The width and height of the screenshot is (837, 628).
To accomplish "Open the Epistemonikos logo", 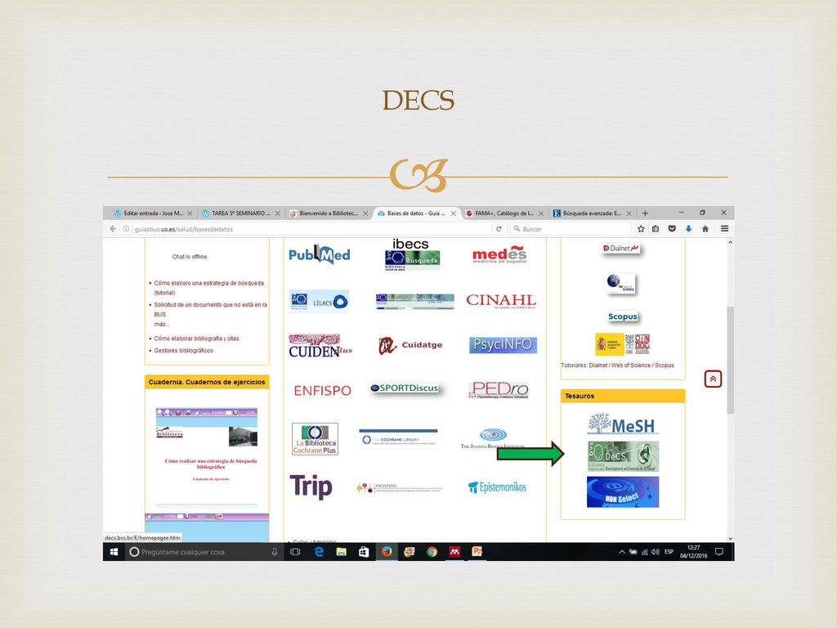I will pyautogui.click(x=497, y=487).
